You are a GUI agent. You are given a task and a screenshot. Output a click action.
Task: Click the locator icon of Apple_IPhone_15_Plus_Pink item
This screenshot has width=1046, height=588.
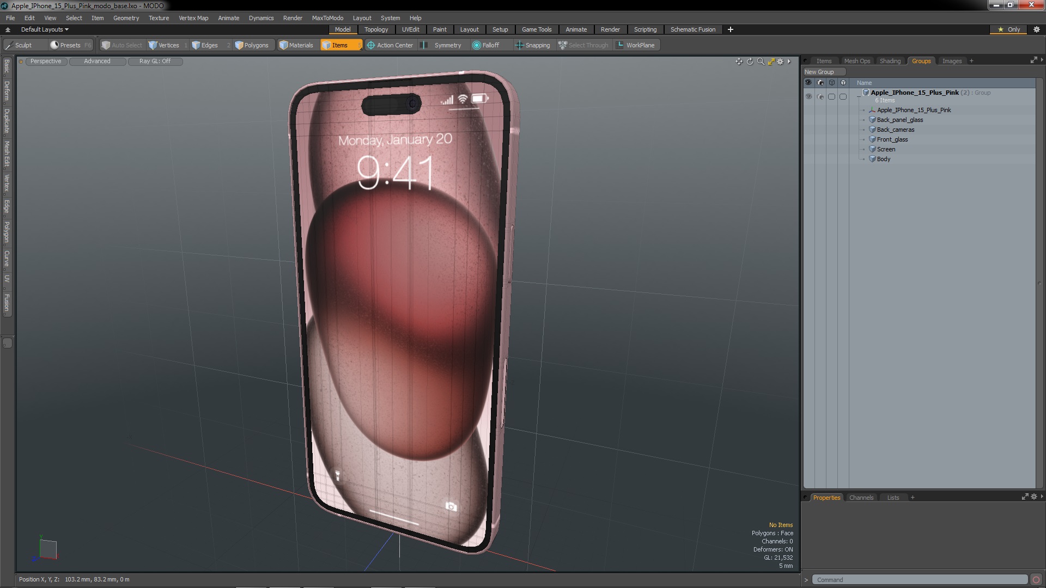coord(872,110)
